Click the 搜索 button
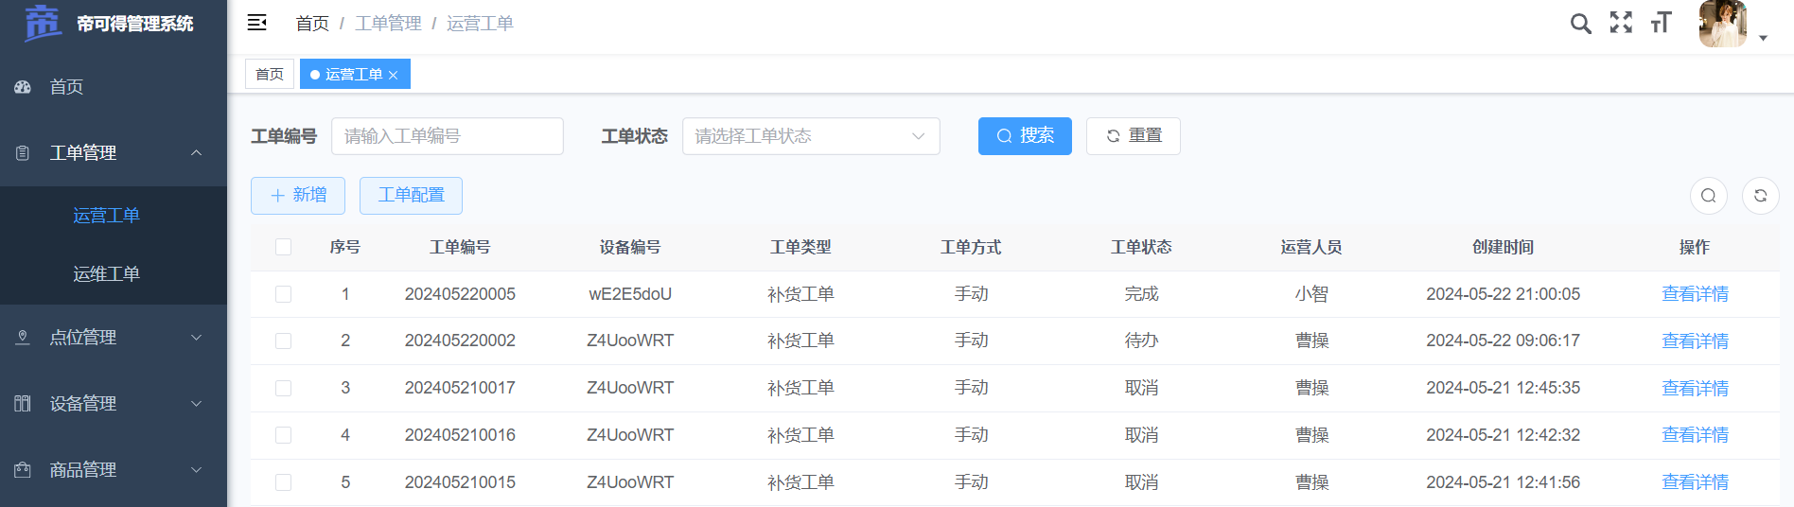Viewport: 1794px width, 507px height. pyautogui.click(x=1024, y=136)
